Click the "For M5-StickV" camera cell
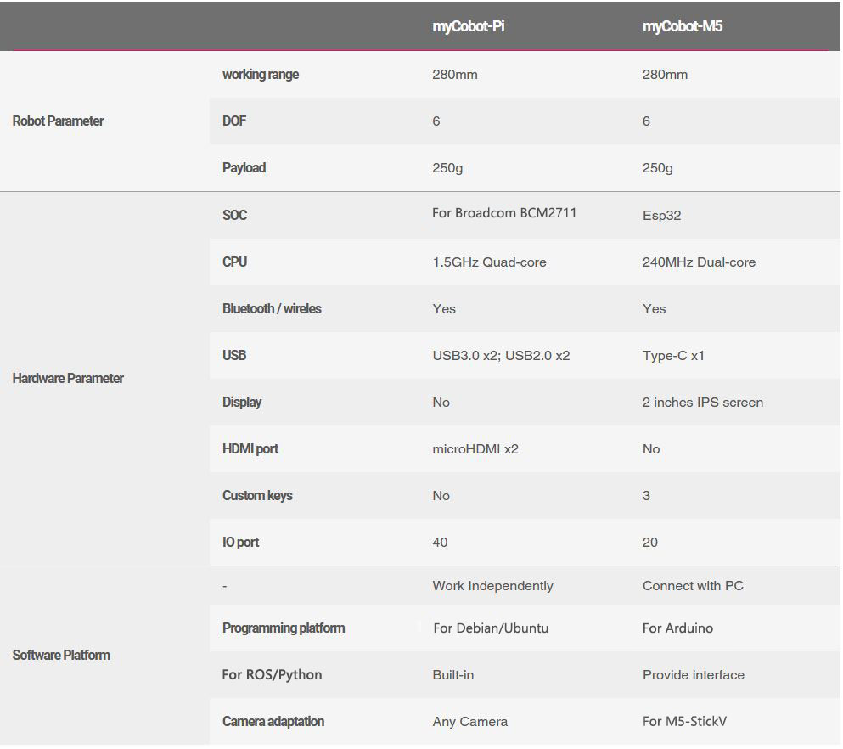 (x=684, y=722)
